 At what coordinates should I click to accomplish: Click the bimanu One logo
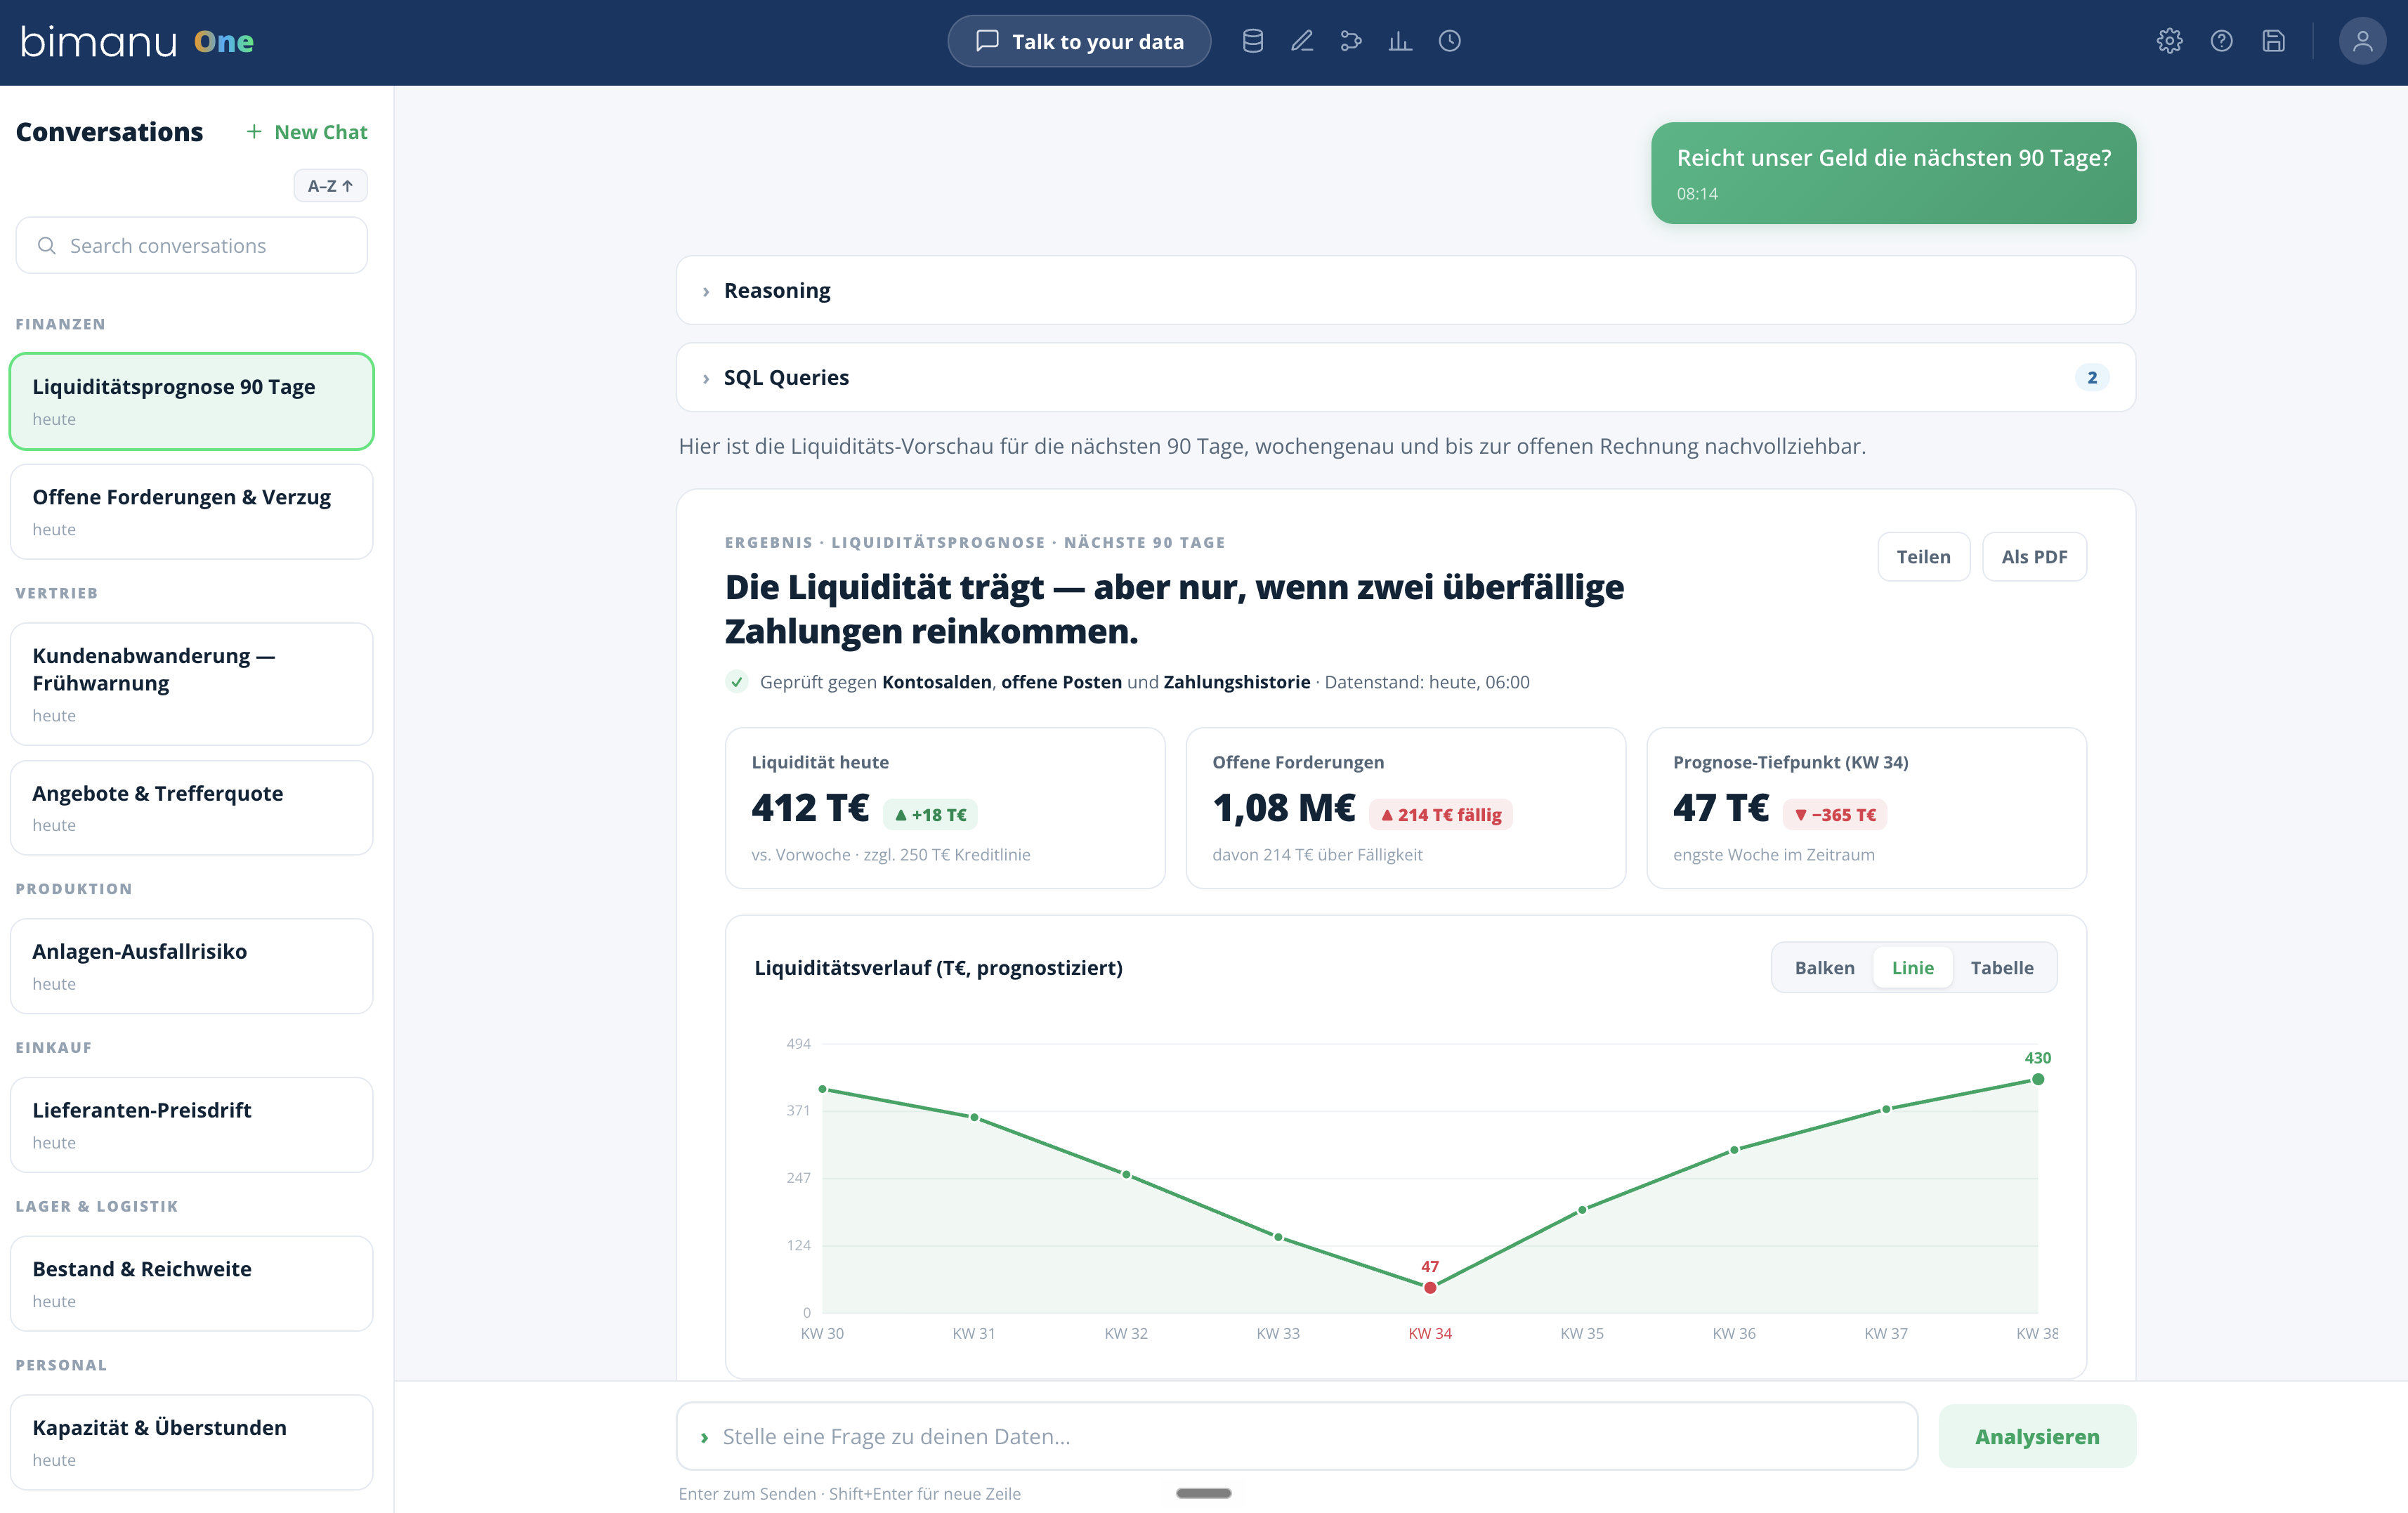137,42
